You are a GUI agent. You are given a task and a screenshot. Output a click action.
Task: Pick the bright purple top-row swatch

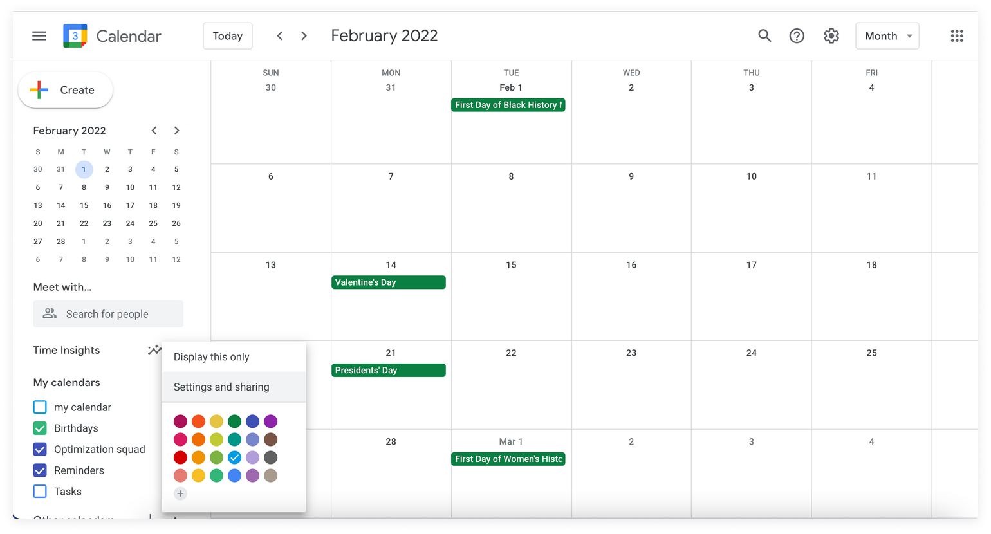pyautogui.click(x=271, y=421)
